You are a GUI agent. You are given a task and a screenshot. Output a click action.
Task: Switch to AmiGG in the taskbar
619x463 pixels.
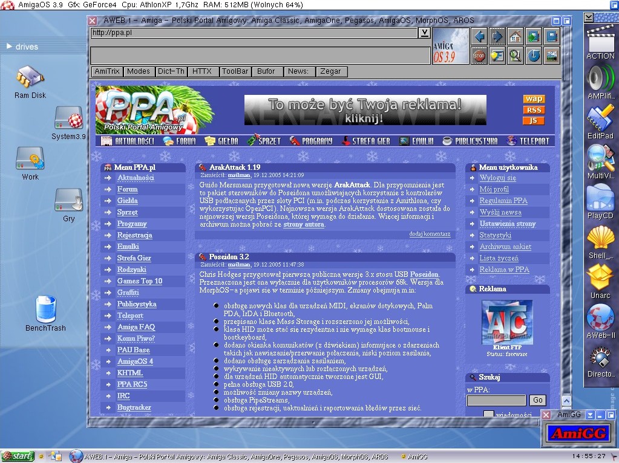[414, 456]
